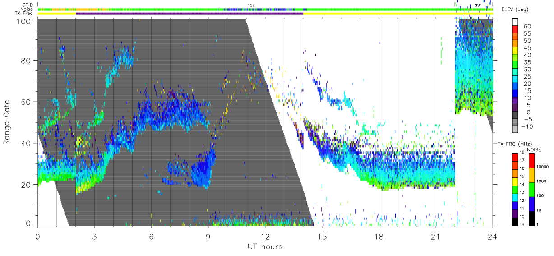The height and width of the screenshot is (256, 554).
Task: Click CPID value 991 above the plot
Action: pos(478,5)
